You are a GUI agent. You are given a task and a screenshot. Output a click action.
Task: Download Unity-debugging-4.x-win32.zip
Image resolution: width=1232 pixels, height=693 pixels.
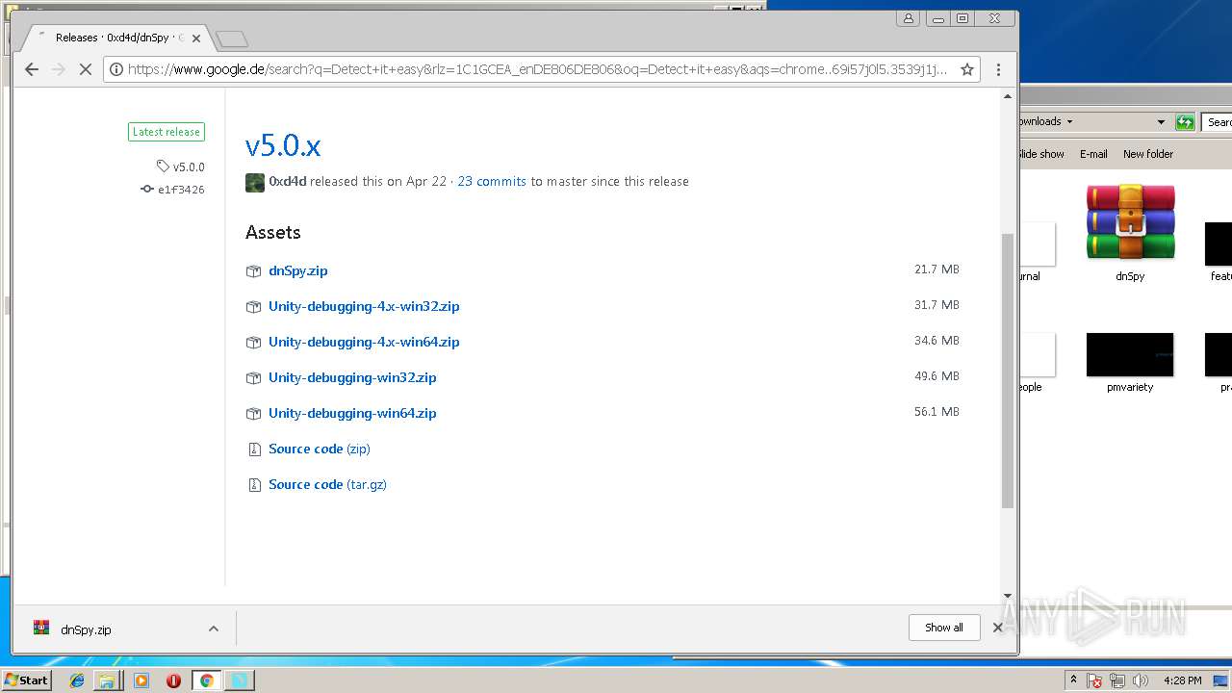click(x=364, y=306)
